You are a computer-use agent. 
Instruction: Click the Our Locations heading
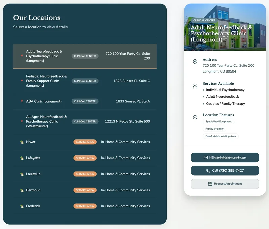[37, 18]
